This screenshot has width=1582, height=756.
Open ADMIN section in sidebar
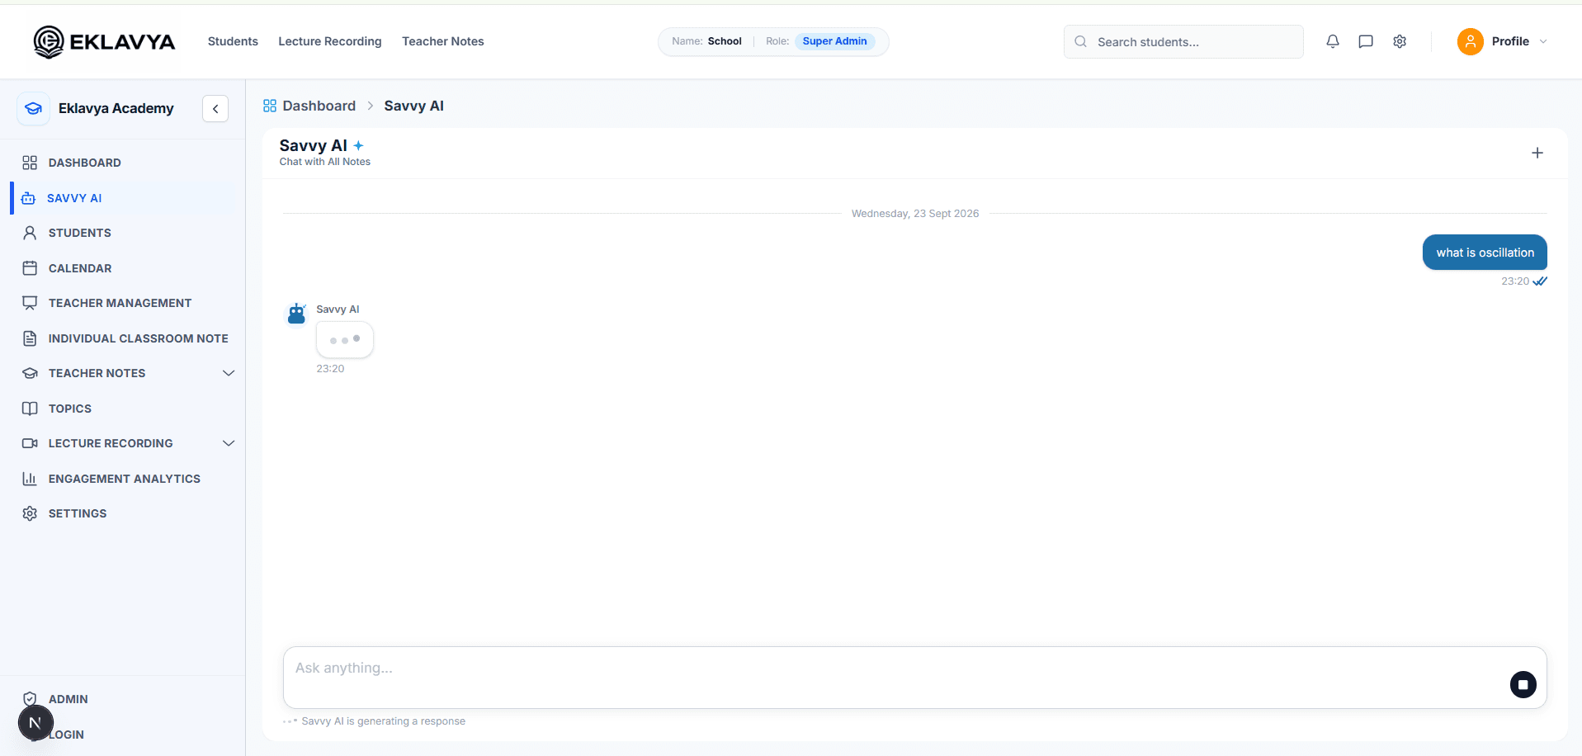click(x=68, y=699)
